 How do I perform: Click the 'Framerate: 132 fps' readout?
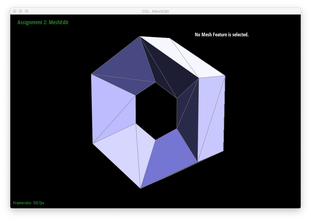(x=29, y=203)
